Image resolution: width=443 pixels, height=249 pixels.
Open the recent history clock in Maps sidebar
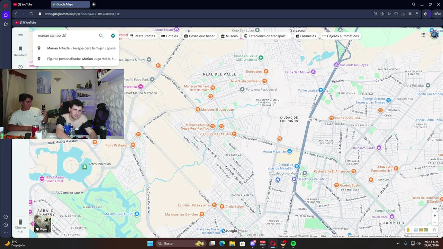(20, 67)
